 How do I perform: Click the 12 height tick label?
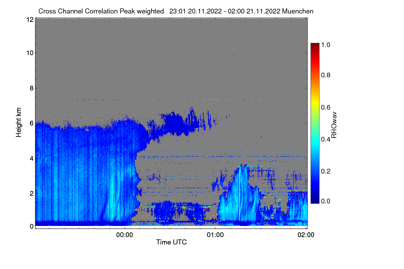point(30,20)
